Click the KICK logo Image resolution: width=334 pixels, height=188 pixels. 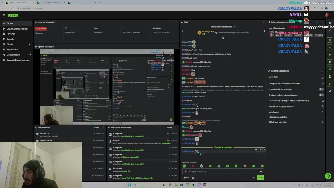[x=14, y=15]
